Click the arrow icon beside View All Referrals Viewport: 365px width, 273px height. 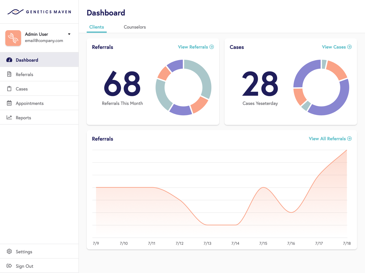tap(349, 138)
